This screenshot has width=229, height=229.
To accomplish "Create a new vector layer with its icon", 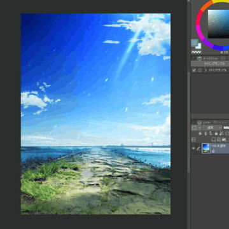I will (219, 139).
